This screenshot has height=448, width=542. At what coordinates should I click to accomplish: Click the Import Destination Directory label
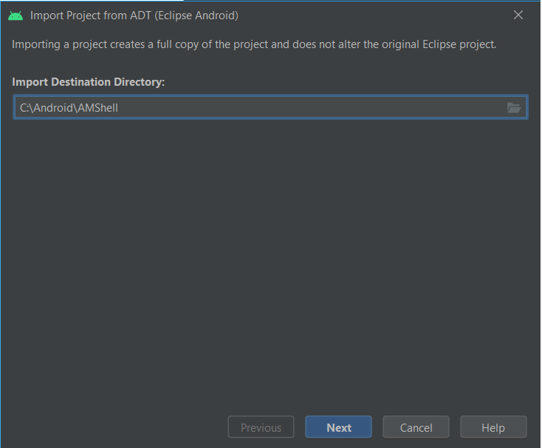(88, 81)
